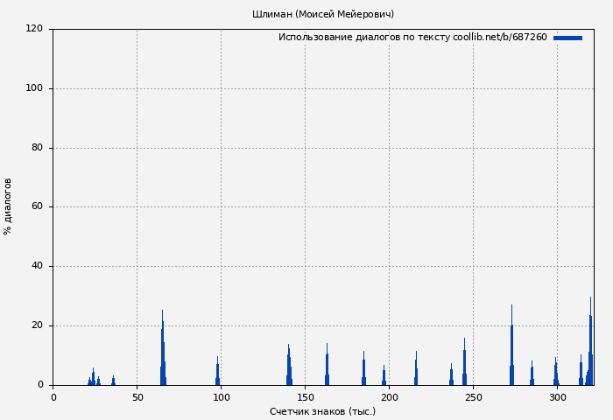Click the y-axis tick label 80
The width and height of the screenshot is (613, 420).
(37, 148)
